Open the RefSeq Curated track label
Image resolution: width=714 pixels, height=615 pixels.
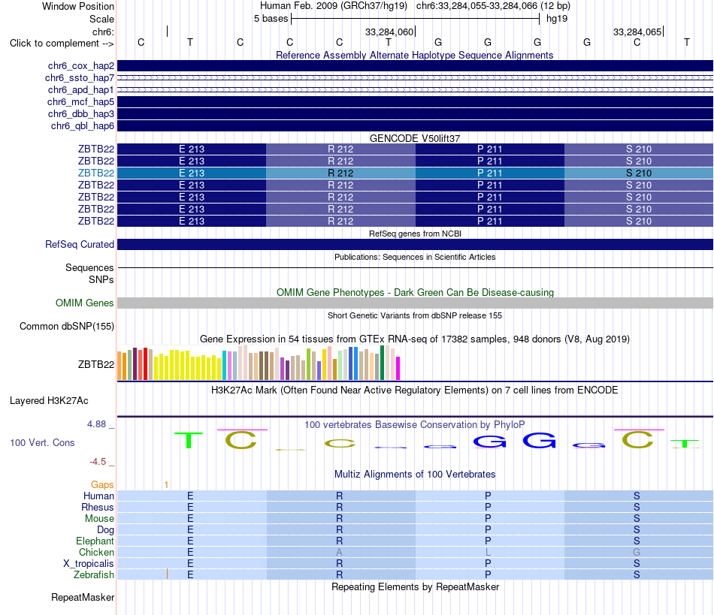pos(80,244)
